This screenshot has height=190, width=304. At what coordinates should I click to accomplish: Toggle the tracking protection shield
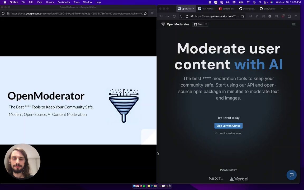[182, 16]
